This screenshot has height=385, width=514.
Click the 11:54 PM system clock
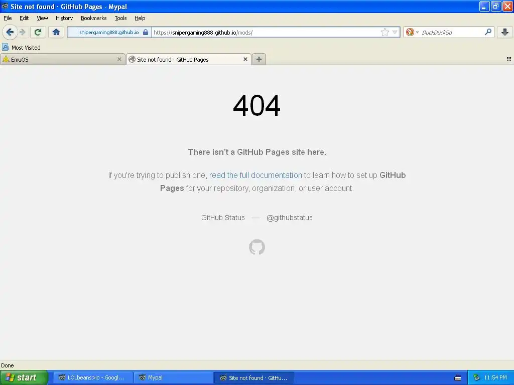pyautogui.click(x=495, y=378)
